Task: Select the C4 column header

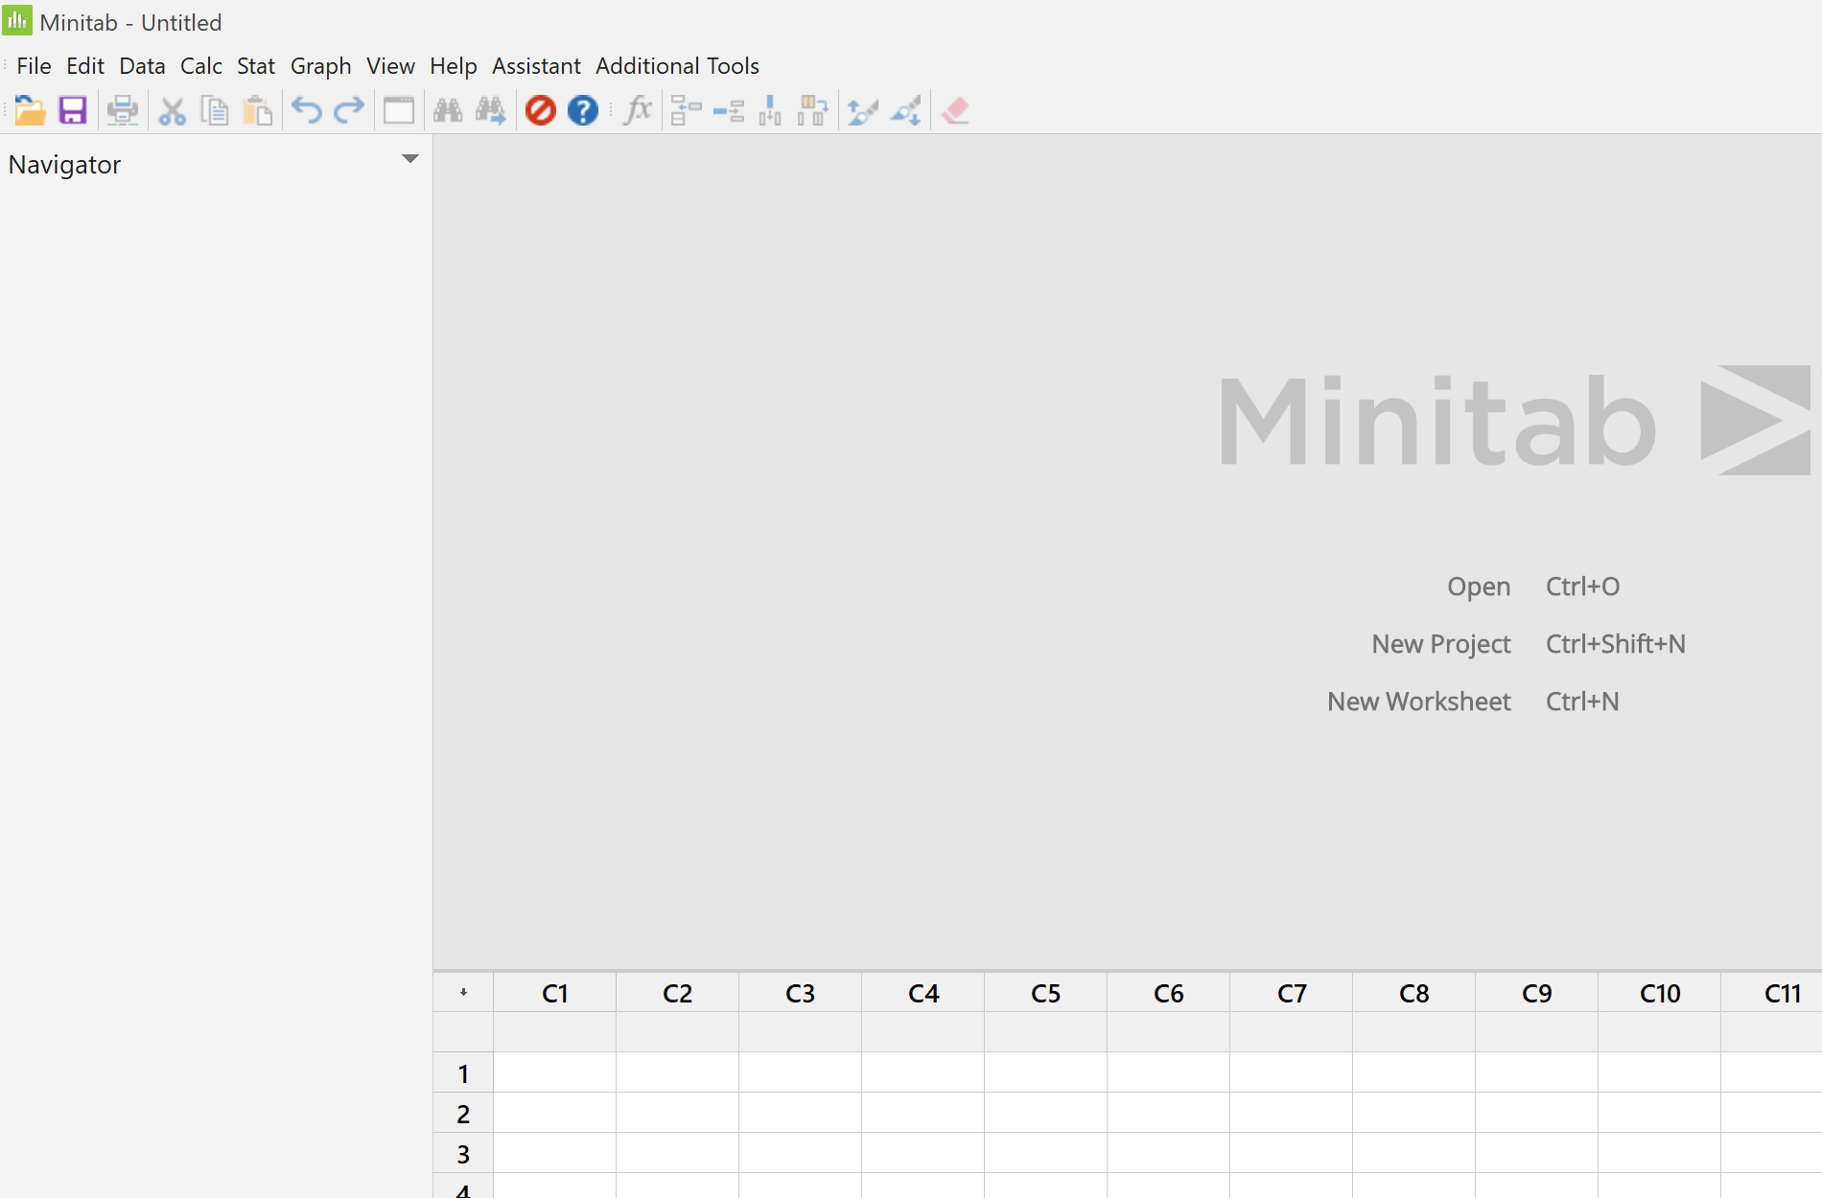Action: pyautogui.click(x=923, y=993)
